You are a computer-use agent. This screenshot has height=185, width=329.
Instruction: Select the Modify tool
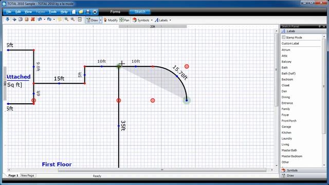[111, 20]
